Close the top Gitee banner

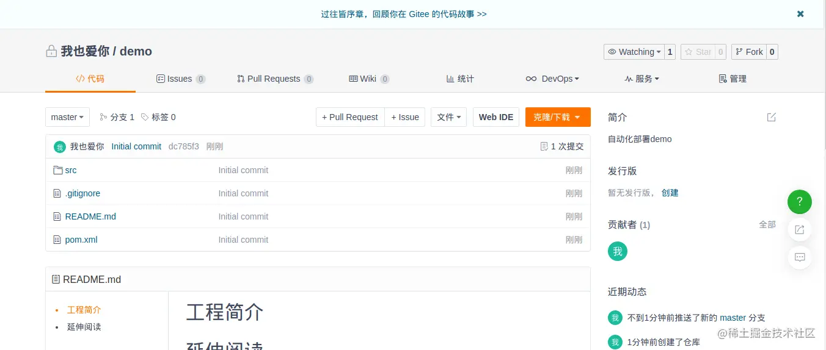click(x=800, y=14)
